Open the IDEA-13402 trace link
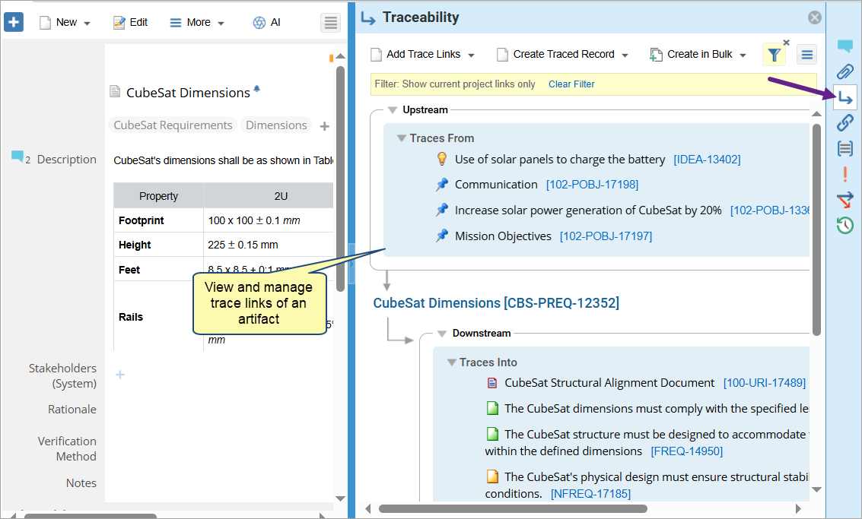This screenshot has height=519, width=862. coord(707,160)
